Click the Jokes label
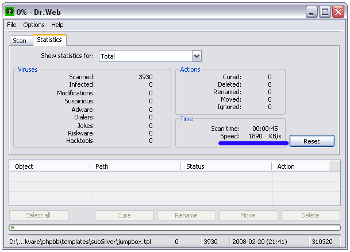Screen dimensions: 350x252 tap(86, 126)
